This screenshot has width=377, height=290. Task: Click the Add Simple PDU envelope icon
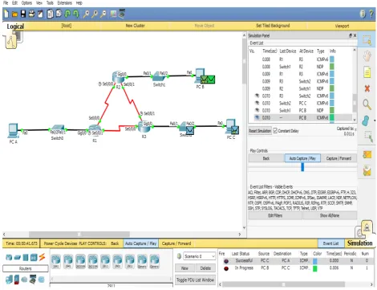[x=367, y=154]
